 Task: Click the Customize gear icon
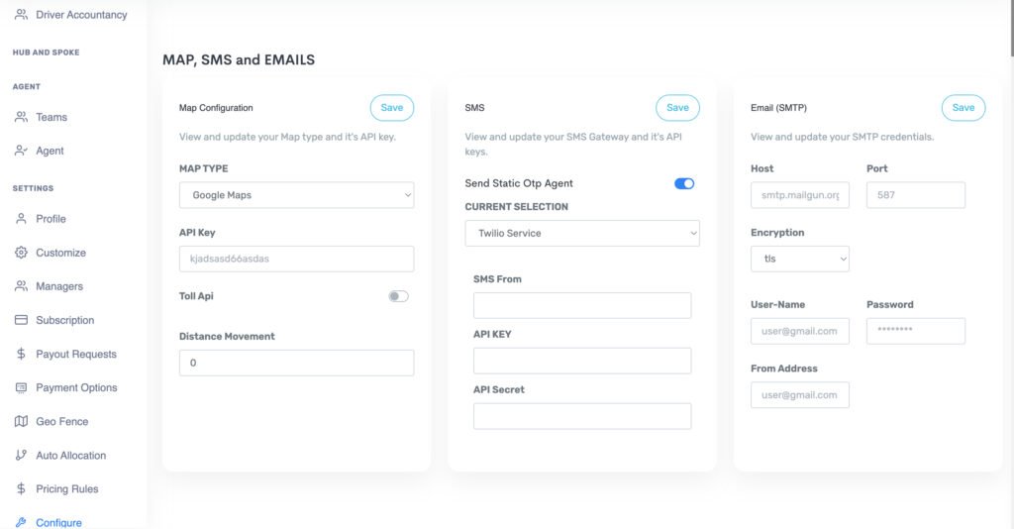pyautogui.click(x=22, y=253)
